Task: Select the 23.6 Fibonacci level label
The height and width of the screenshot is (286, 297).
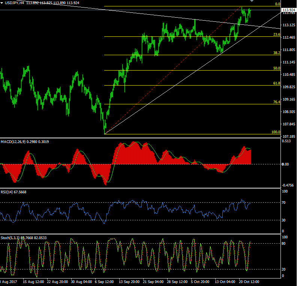Action: pos(277,34)
